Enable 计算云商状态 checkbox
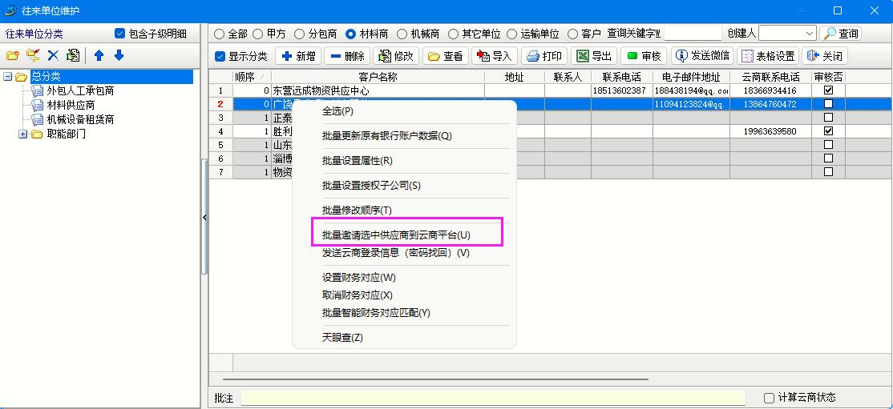 coord(769,398)
